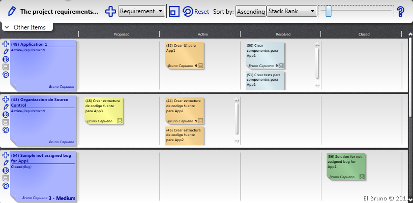
Task: Click pencil edit icon for Organizacion de Source Control
Action: coord(6,107)
